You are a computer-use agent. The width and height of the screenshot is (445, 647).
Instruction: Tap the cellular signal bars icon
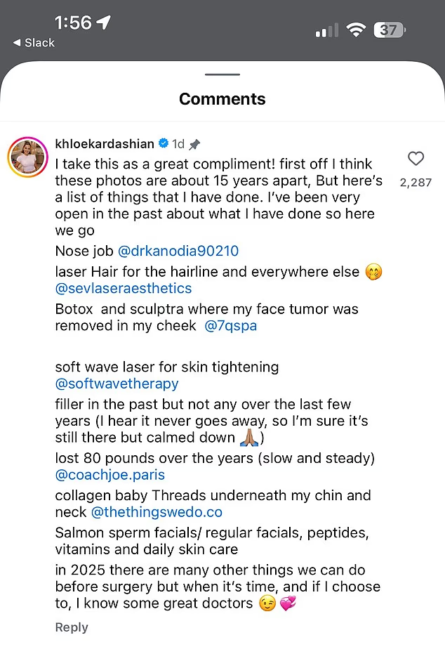[x=326, y=31]
